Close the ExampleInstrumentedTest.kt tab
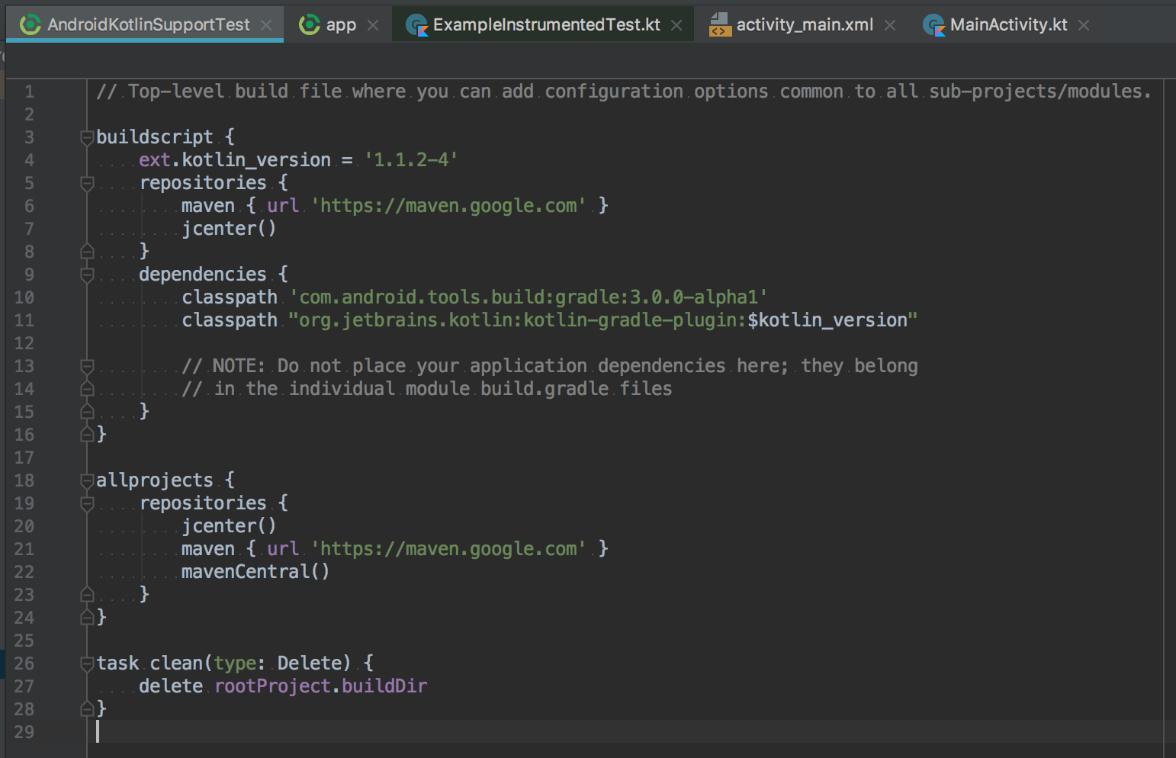Screen dimensions: 1176x758 pos(676,25)
